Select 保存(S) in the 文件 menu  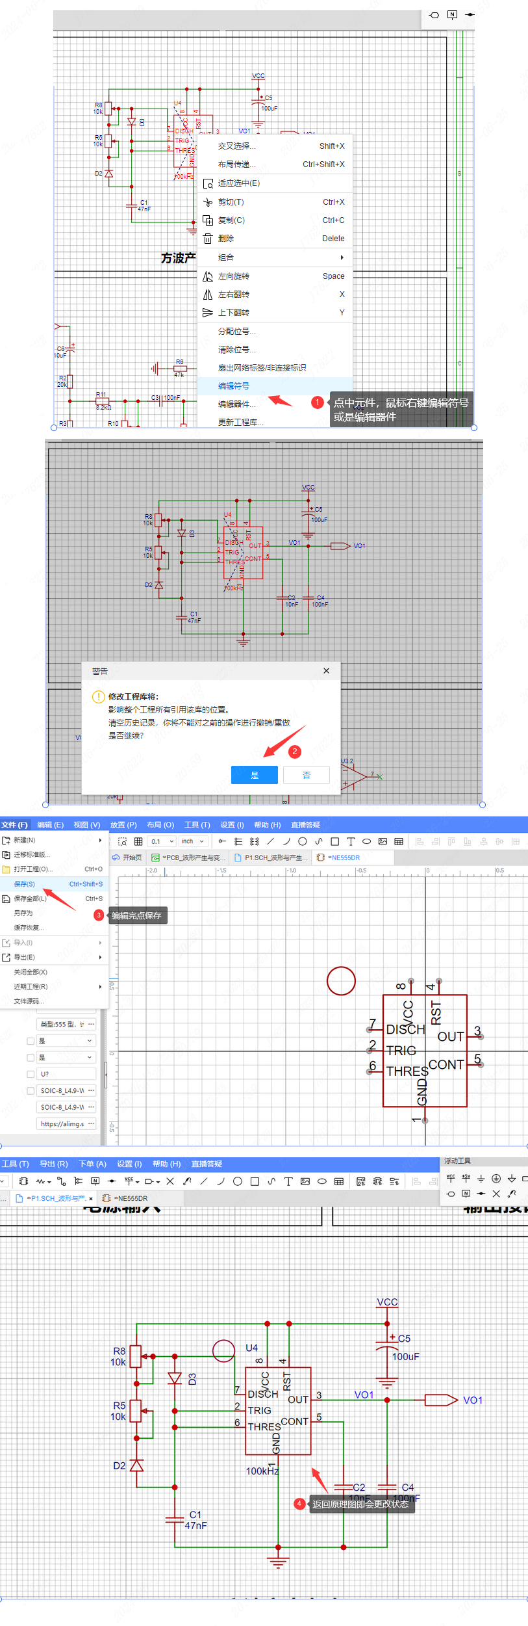tap(55, 884)
